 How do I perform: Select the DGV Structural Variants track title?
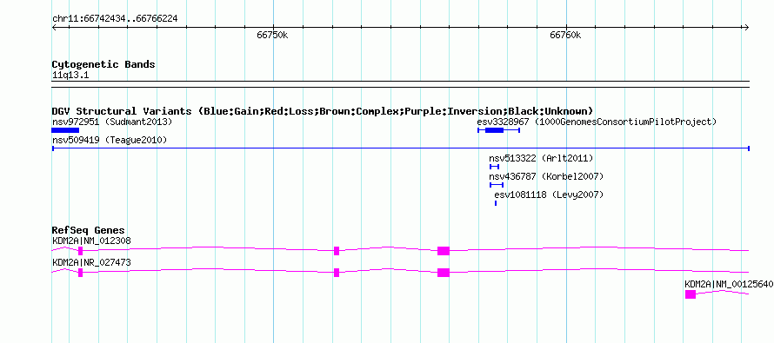tap(323, 111)
